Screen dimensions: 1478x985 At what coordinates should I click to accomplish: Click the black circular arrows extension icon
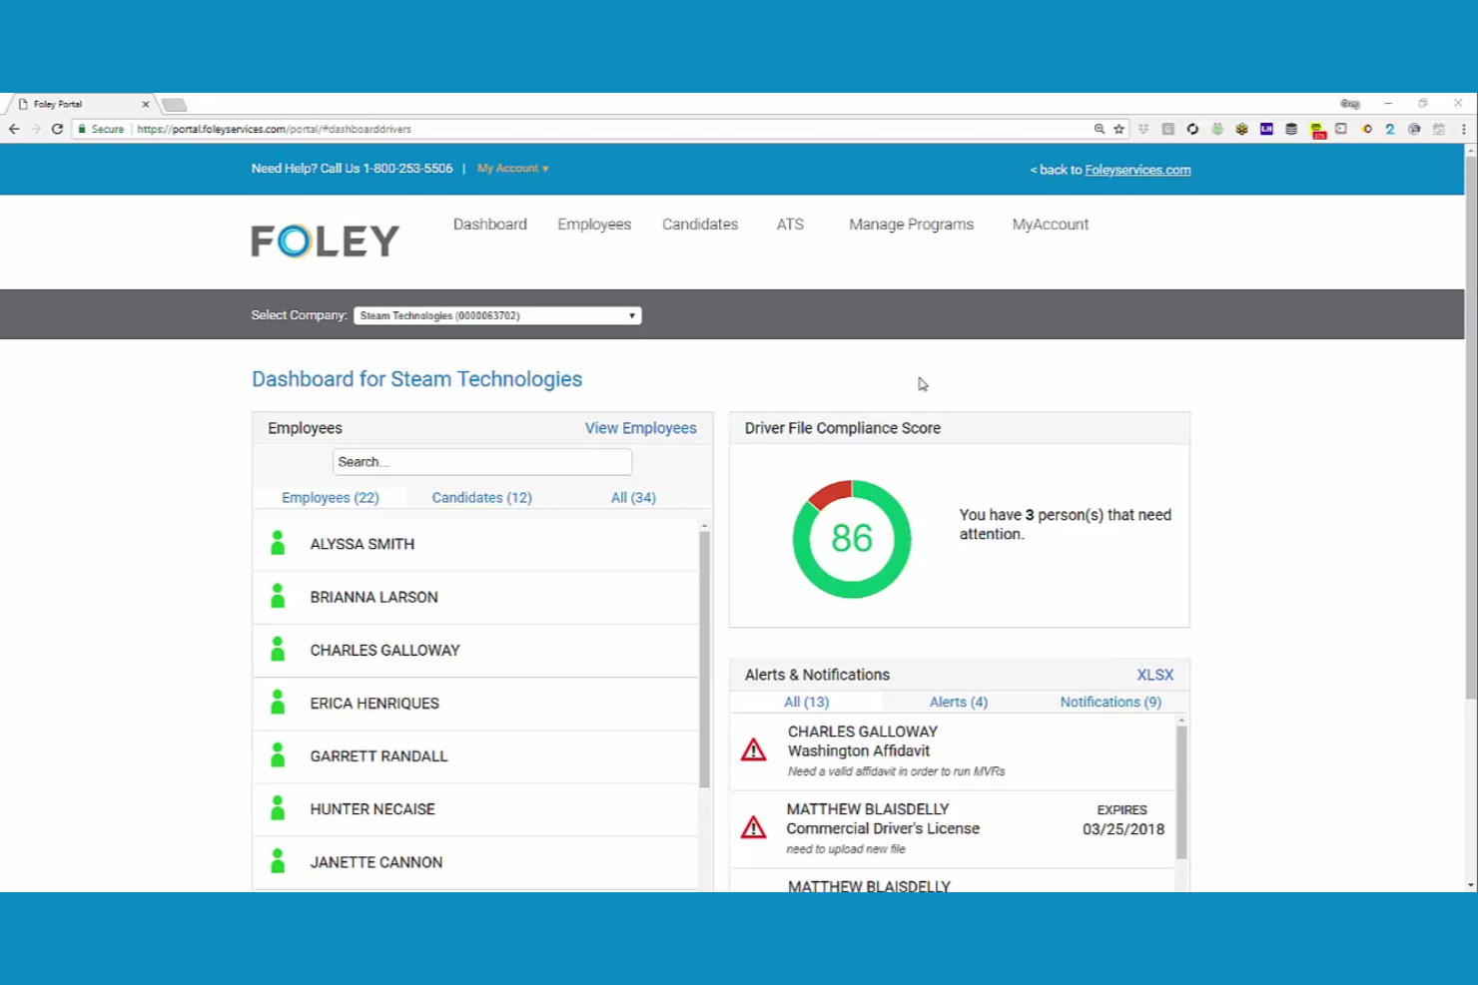1192,129
